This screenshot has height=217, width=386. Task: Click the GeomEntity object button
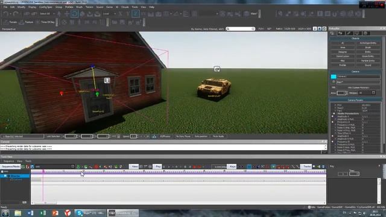[x=368, y=56]
